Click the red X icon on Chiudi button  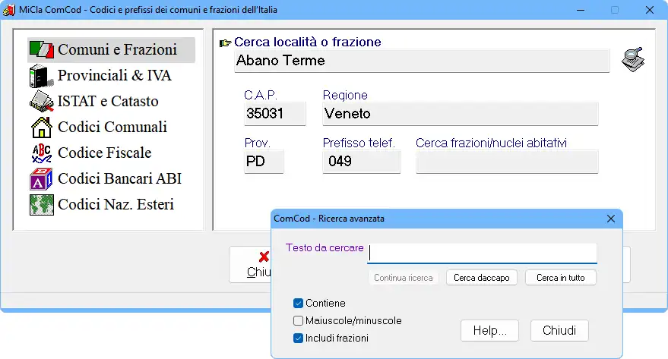(x=264, y=257)
